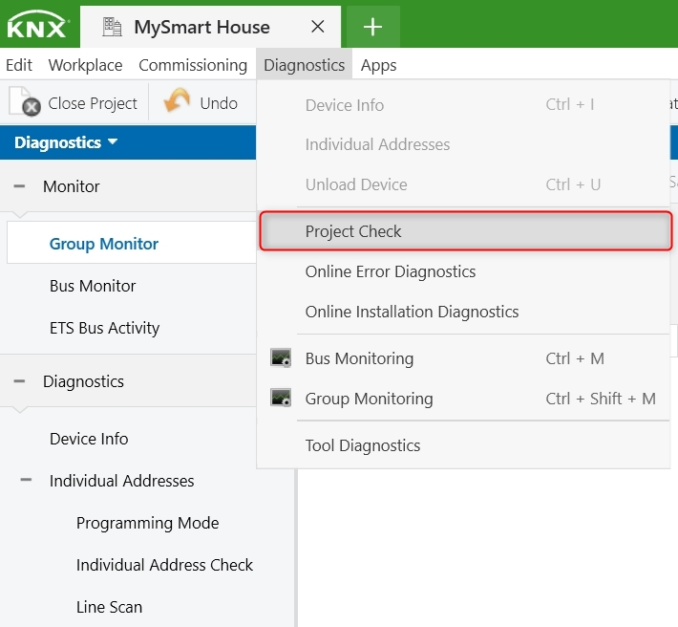Select Group Monitor in sidebar
The height and width of the screenshot is (627, 678).
[x=132, y=243]
